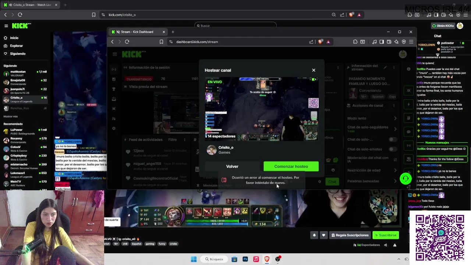This screenshot has height=265, width=471.
Task: Click the green Chat send button in dashboard
Action: point(332,181)
